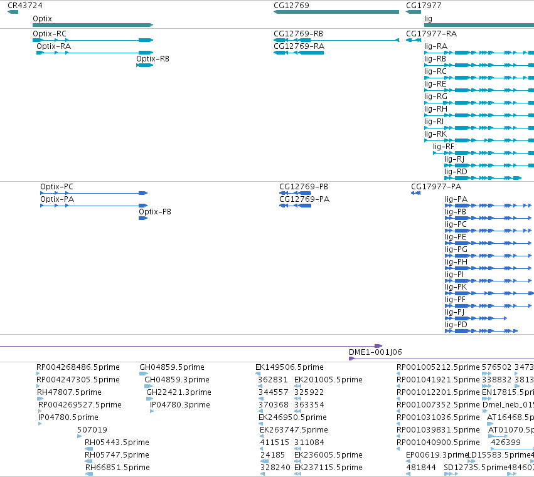Click the GH04859.5prime EST label
534x477 pixels.
coord(172,367)
